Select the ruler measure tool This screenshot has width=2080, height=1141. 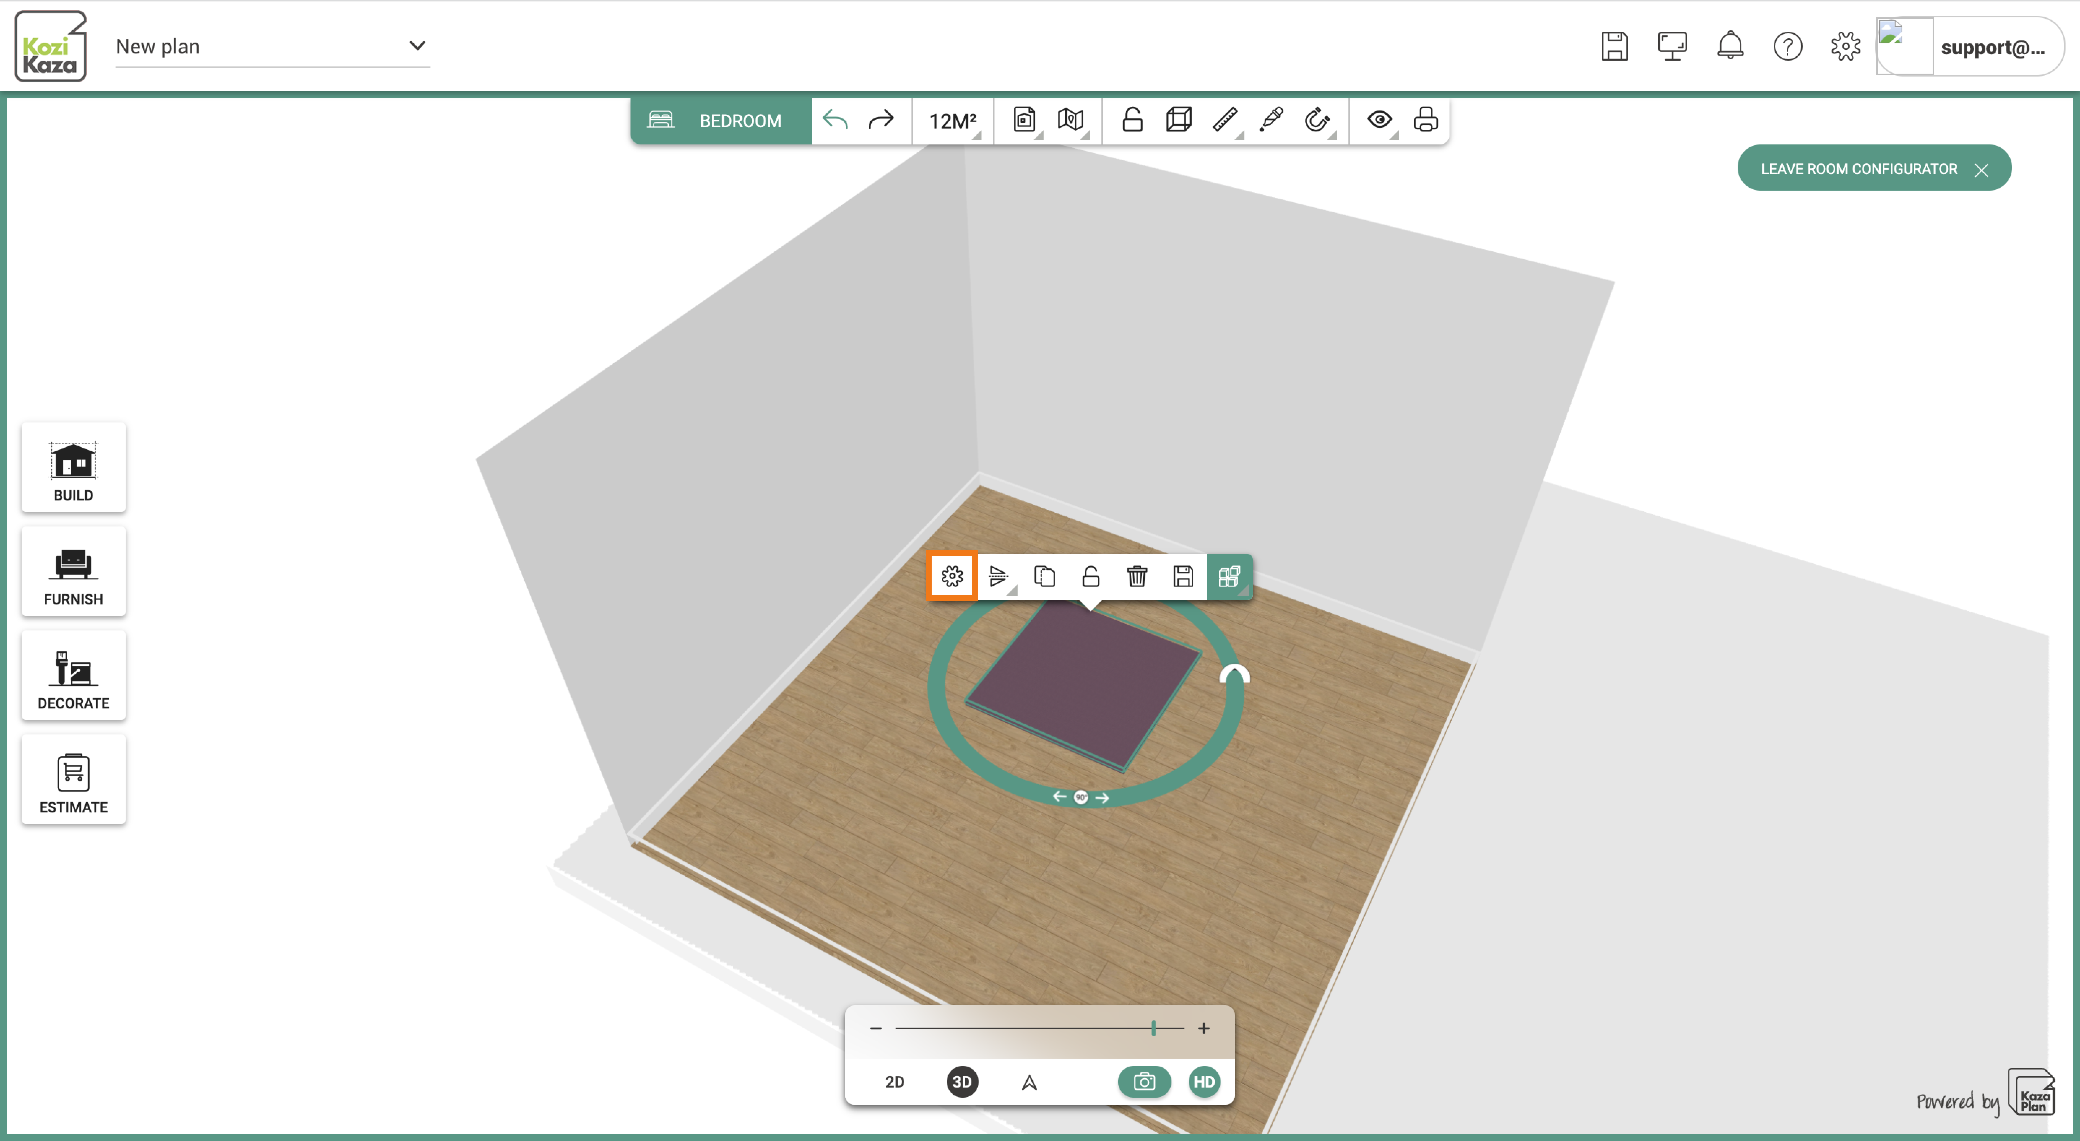pos(1226,120)
